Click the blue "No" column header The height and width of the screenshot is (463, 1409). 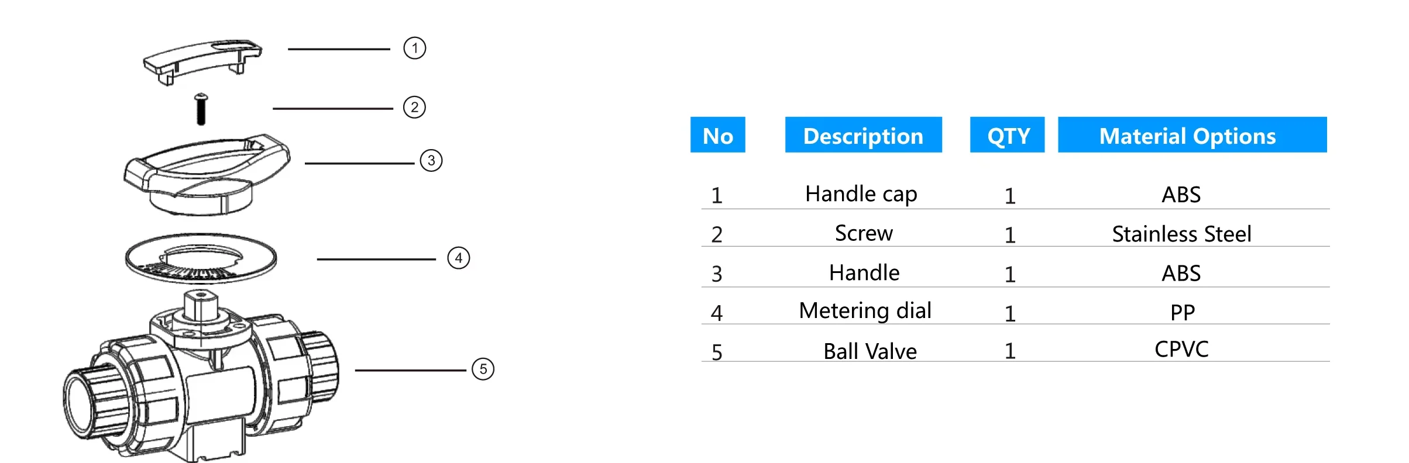pyautogui.click(x=717, y=135)
